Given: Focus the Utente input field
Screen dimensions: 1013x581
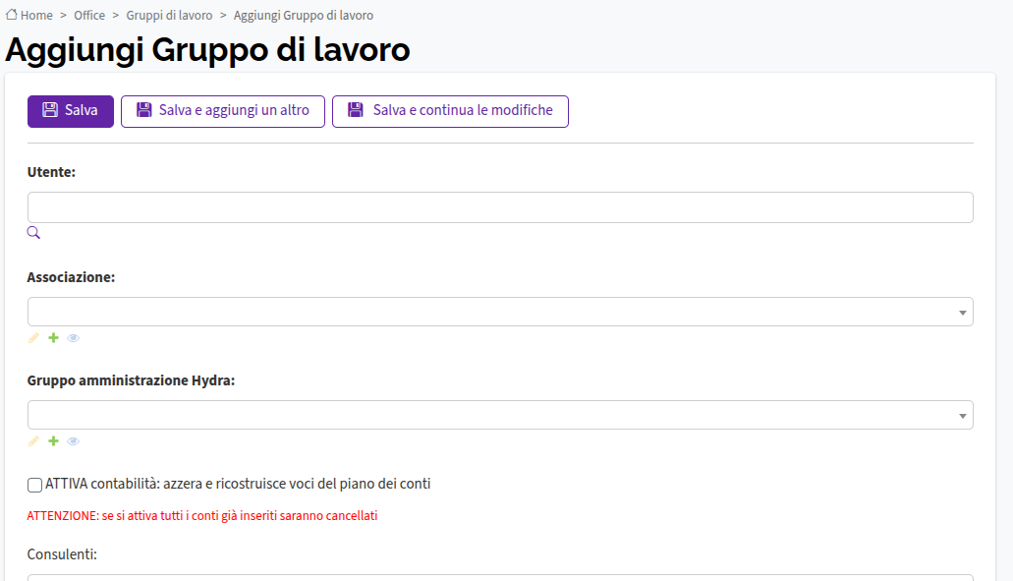Looking at the screenshot, I should pyautogui.click(x=500, y=207).
